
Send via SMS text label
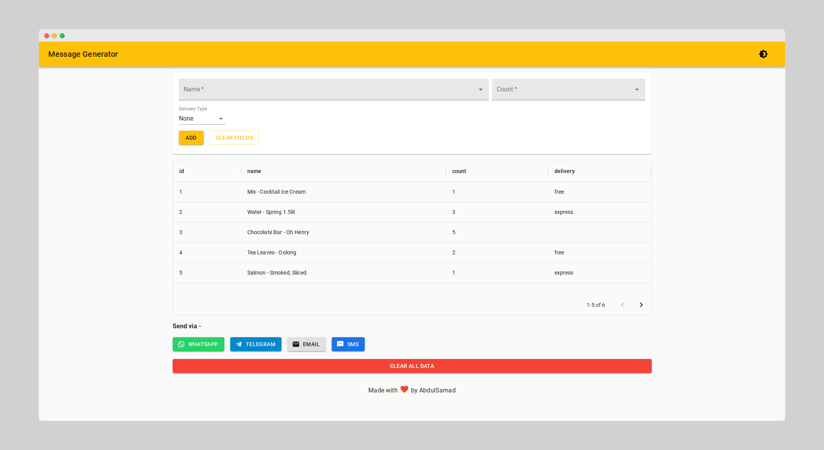pos(353,344)
